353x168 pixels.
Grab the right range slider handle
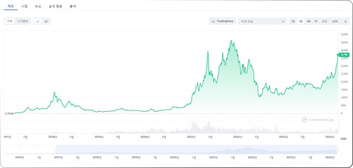tap(337, 150)
